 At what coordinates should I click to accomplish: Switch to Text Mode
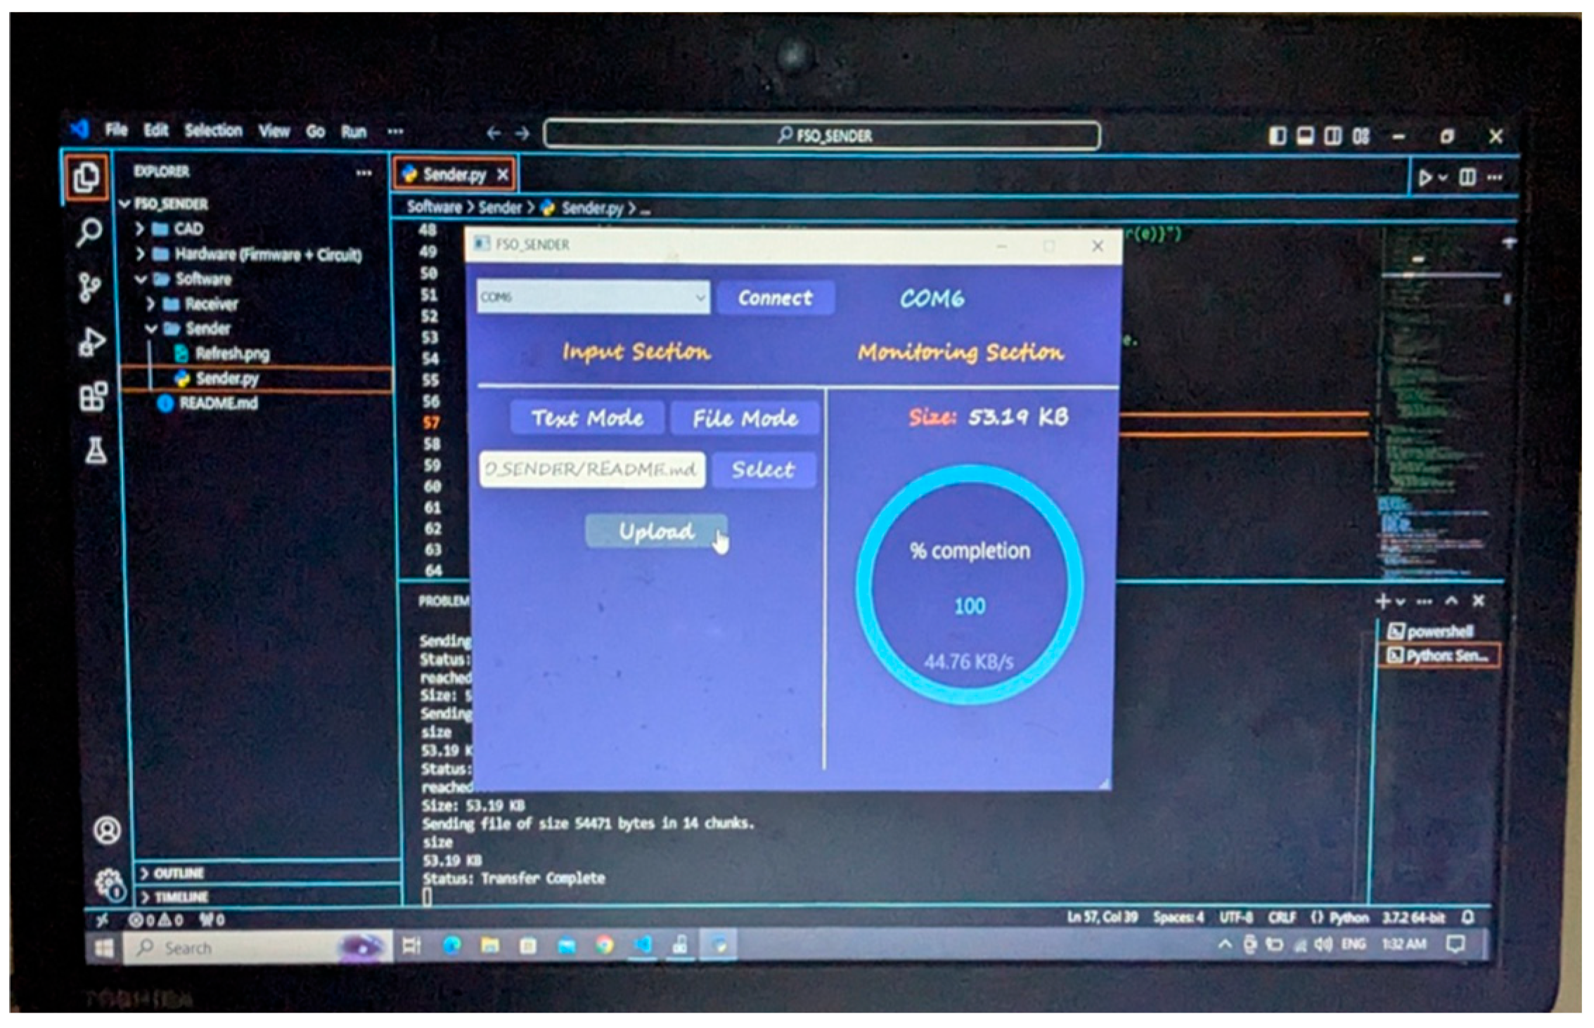pos(587,418)
